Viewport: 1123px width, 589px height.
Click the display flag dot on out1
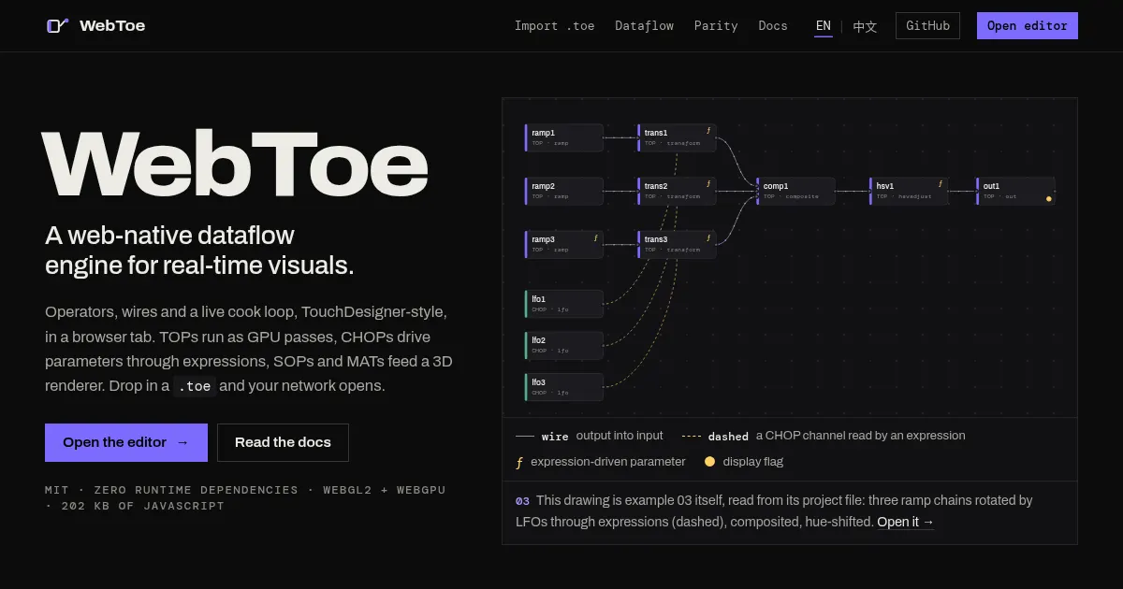click(1048, 198)
